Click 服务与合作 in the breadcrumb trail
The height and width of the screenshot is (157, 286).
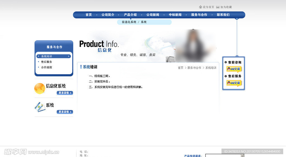[x=194, y=68]
